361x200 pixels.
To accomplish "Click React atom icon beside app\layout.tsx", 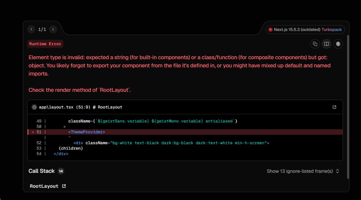I will 34,107.
